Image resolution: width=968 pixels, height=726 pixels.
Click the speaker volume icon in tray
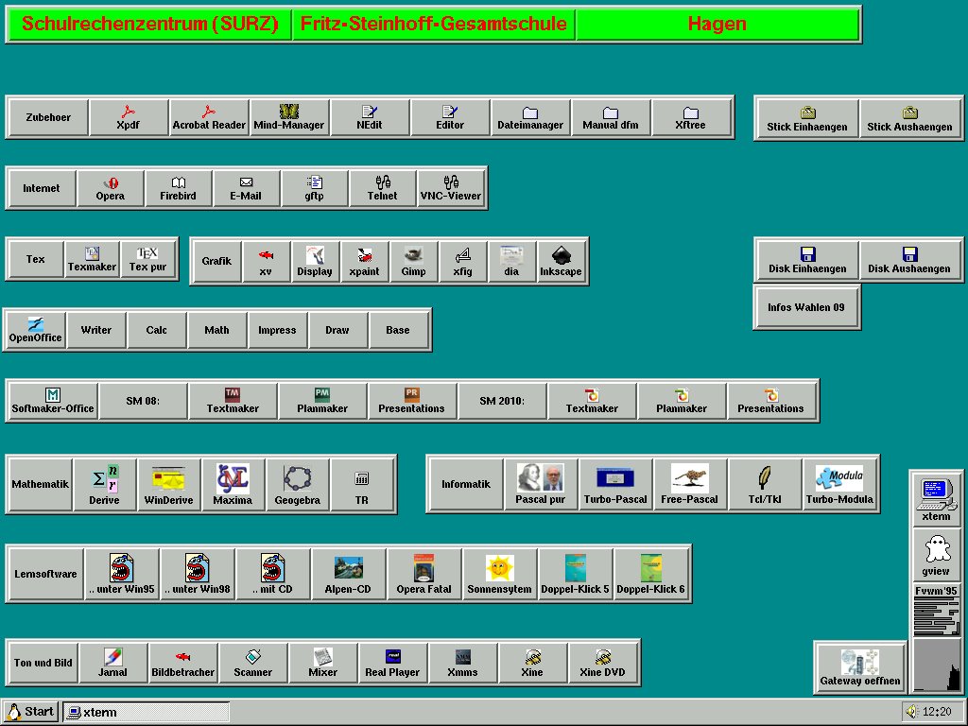912,712
